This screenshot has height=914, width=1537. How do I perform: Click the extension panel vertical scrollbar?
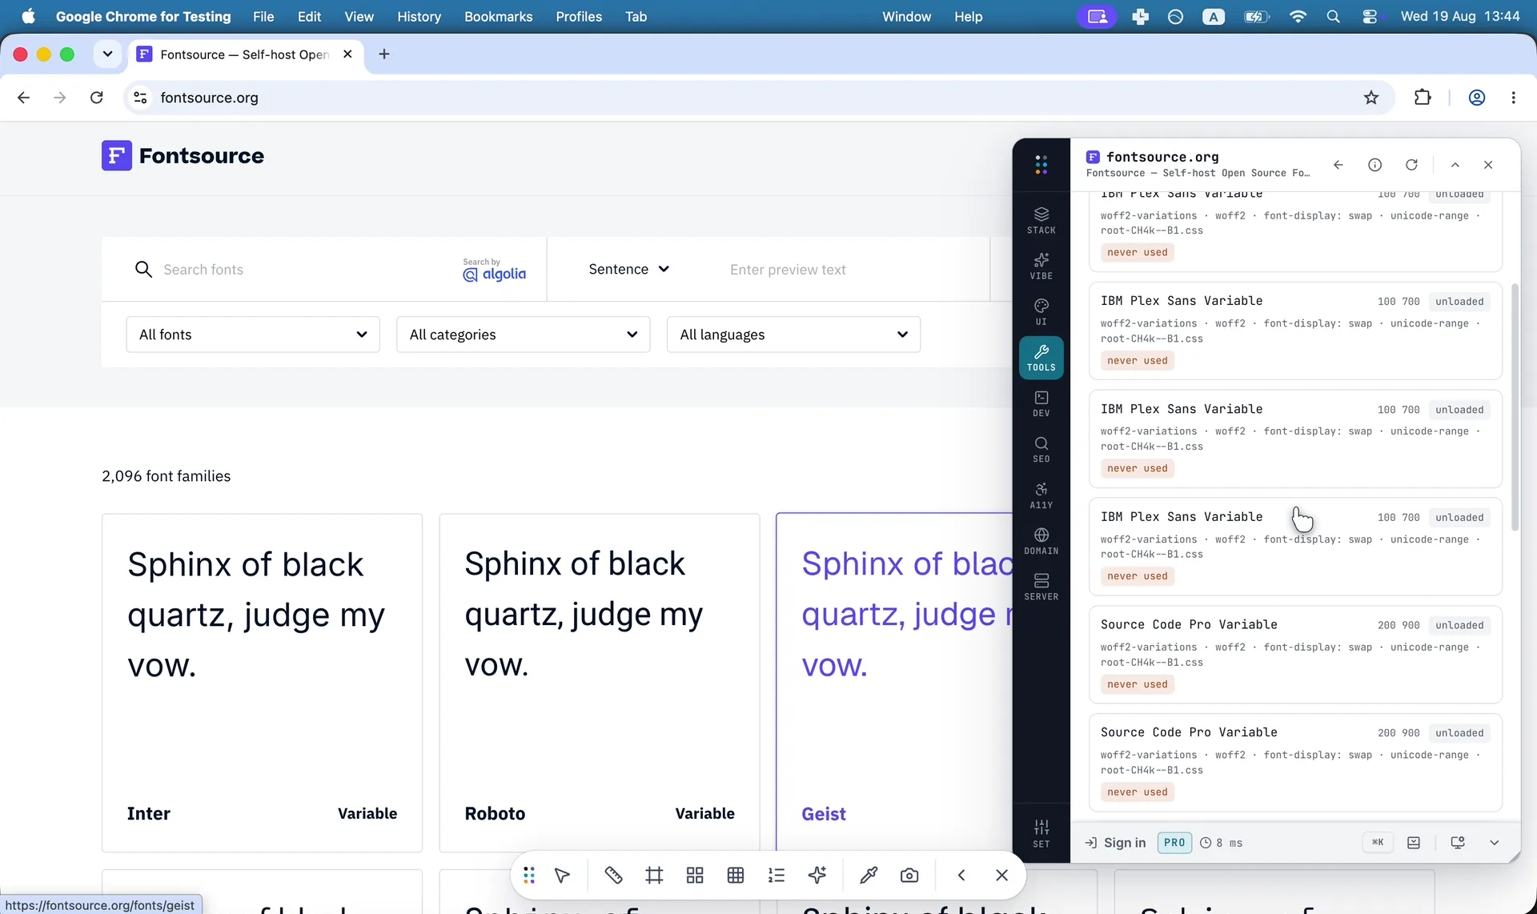[x=1515, y=407]
